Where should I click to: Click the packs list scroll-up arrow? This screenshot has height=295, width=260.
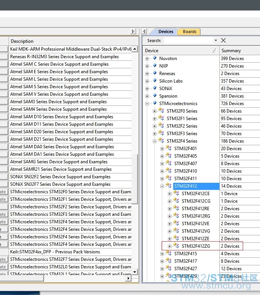coord(135,49)
